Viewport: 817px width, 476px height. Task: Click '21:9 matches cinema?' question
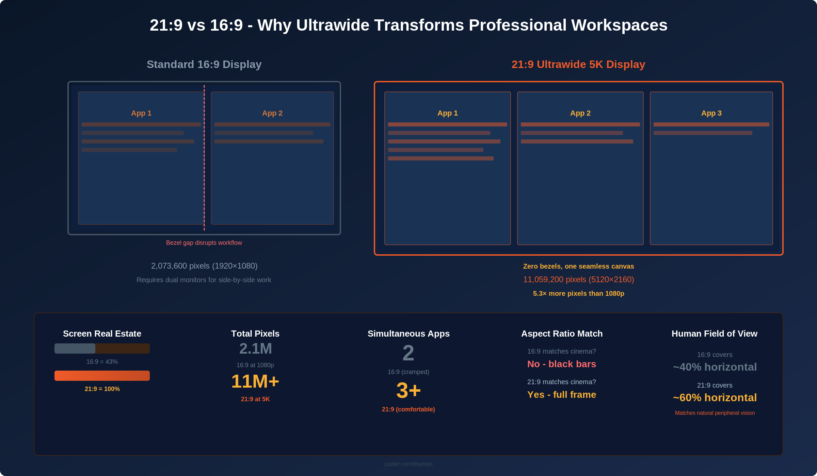pos(562,382)
